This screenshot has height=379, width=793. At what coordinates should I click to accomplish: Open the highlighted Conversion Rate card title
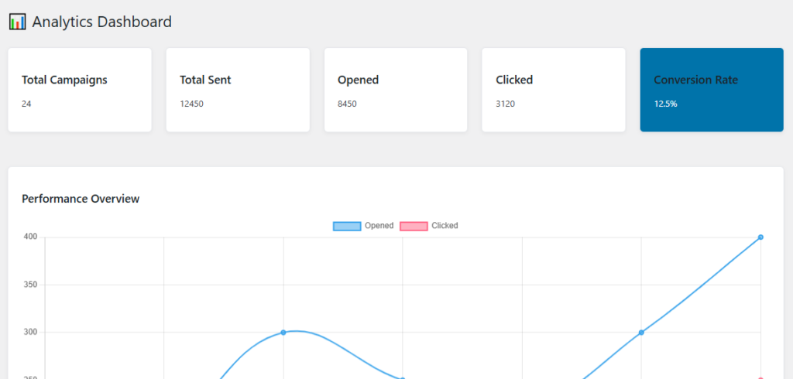pyautogui.click(x=695, y=80)
